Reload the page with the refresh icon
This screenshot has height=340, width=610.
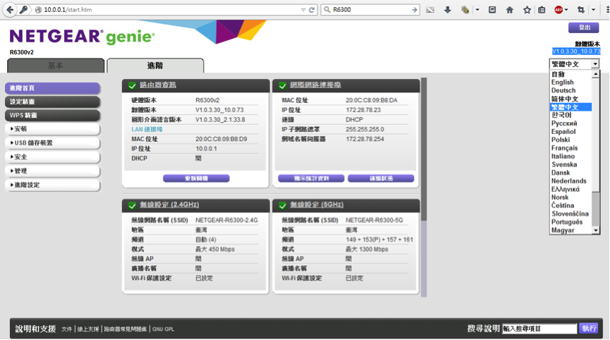(x=312, y=10)
